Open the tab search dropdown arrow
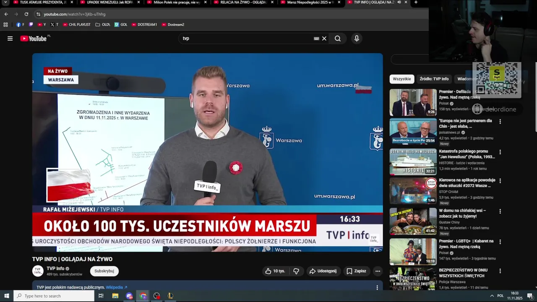This screenshot has width=537, height=302. 5,3
